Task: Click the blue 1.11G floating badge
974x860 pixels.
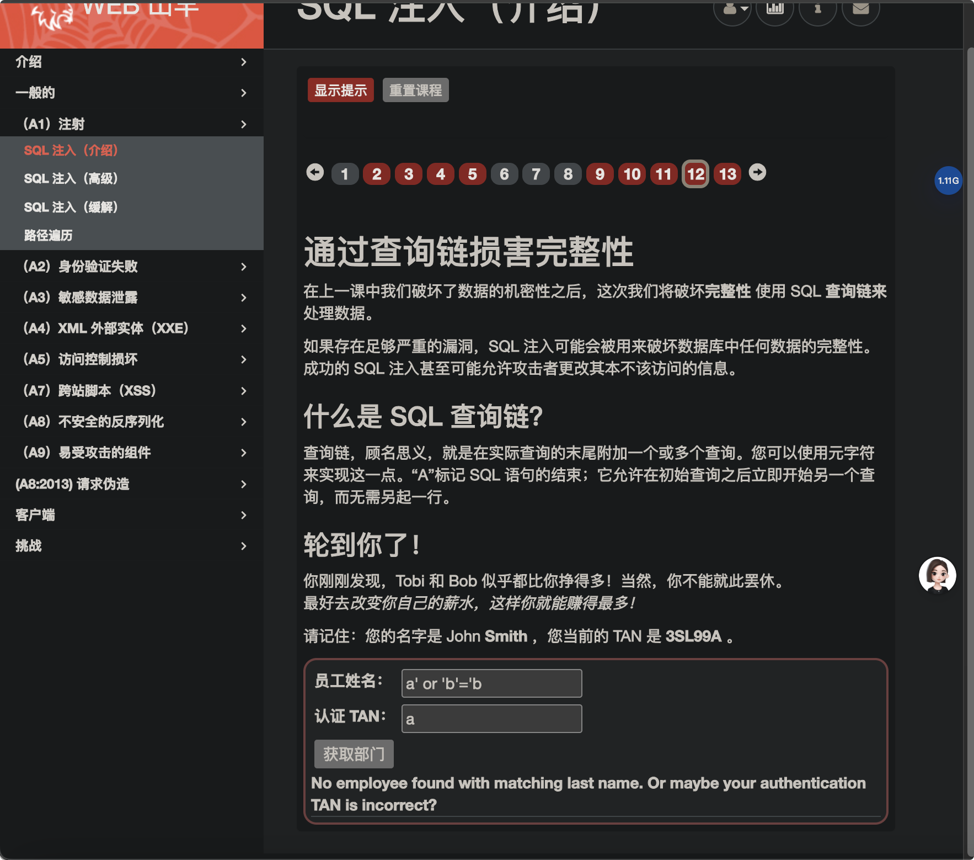Action: (x=948, y=181)
